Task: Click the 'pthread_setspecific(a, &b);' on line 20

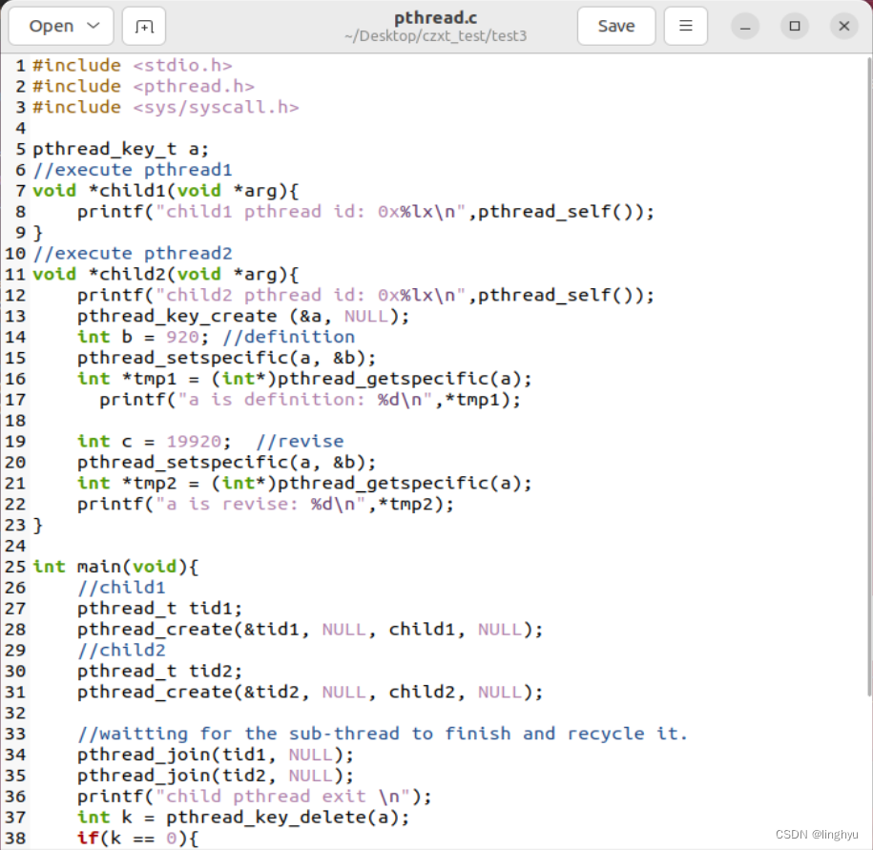Action: click(227, 463)
